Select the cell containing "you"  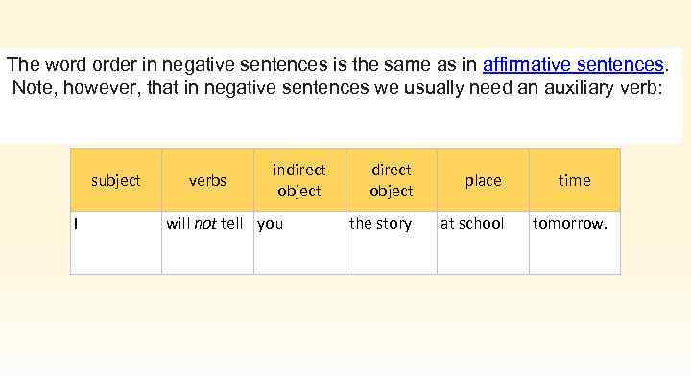(x=298, y=241)
